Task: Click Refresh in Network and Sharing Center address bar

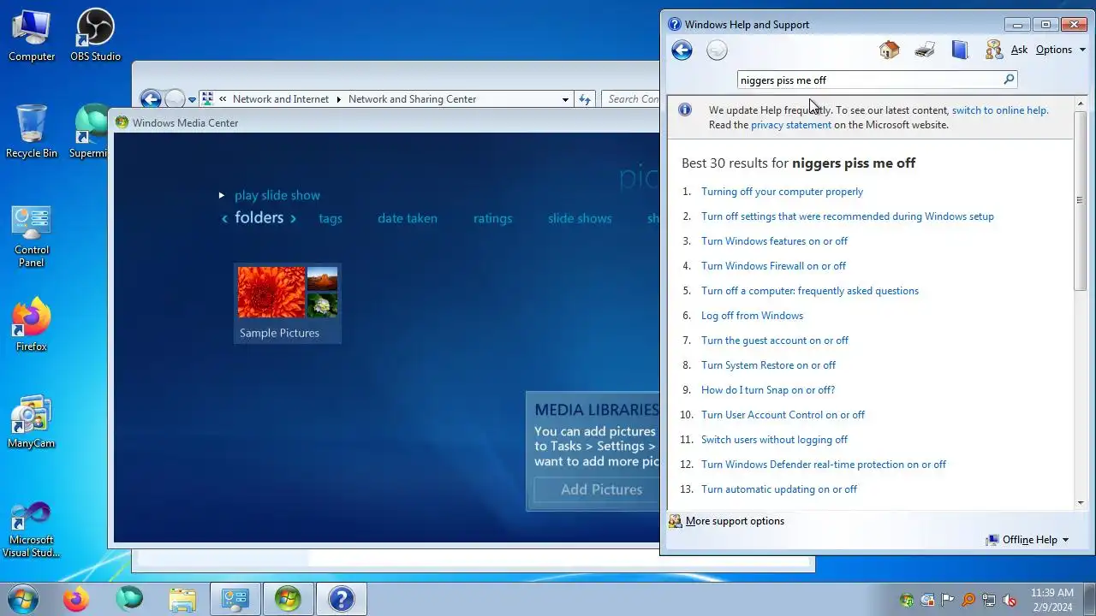Action: (x=585, y=99)
